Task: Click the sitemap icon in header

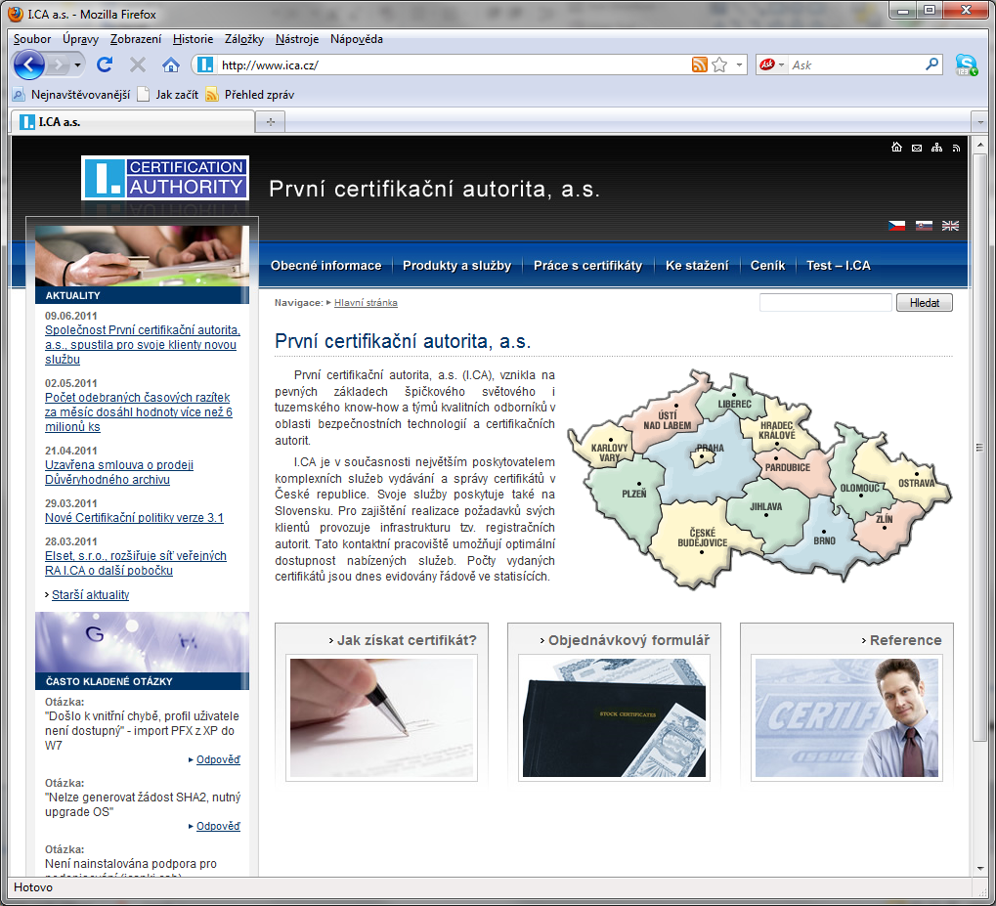Action: point(937,148)
